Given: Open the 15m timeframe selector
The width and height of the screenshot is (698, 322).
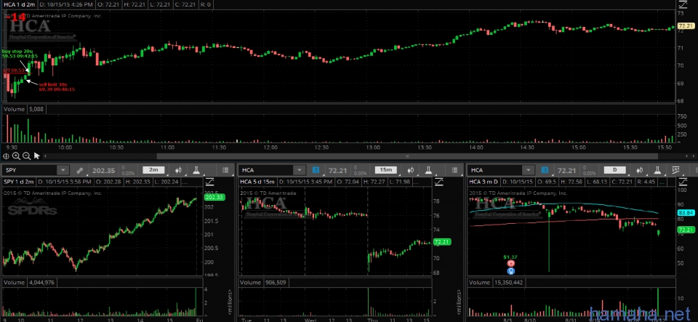Looking at the screenshot, I should coord(386,170).
